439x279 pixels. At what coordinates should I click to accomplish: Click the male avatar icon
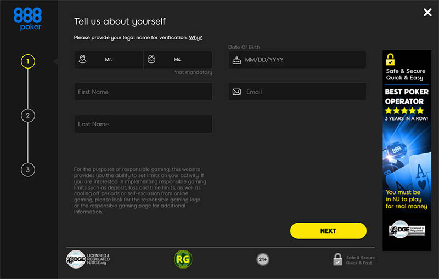[83, 59]
